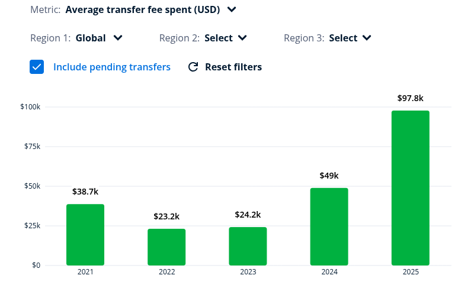Click the $49k value label

coord(329,176)
